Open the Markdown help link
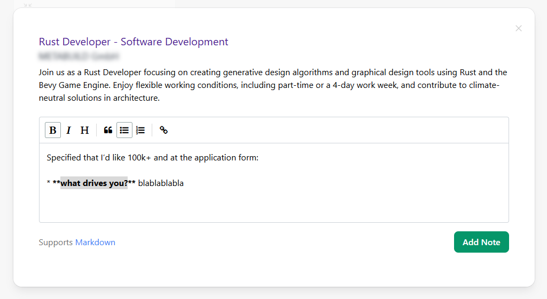 [x=95, y=243]
